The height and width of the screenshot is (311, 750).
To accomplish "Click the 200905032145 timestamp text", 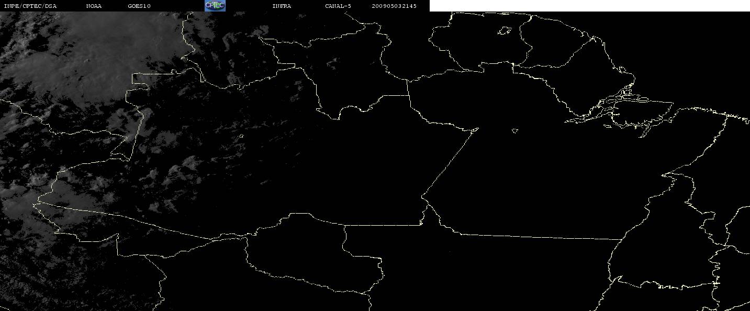I will pyautogui.click(x=394, y=6).
